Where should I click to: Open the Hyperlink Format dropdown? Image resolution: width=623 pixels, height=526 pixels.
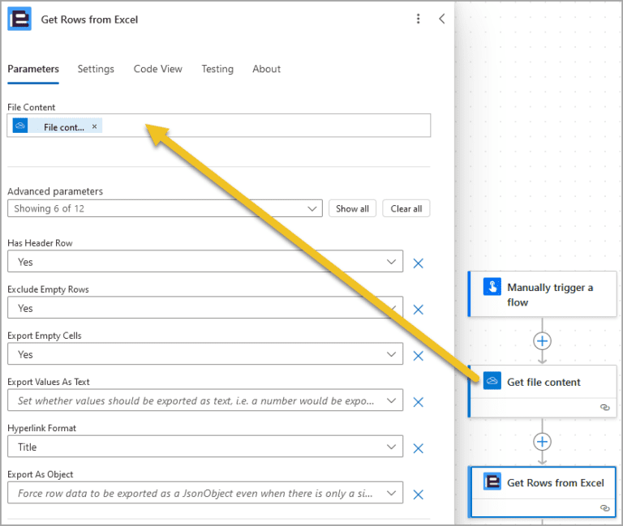coord(205,447)
